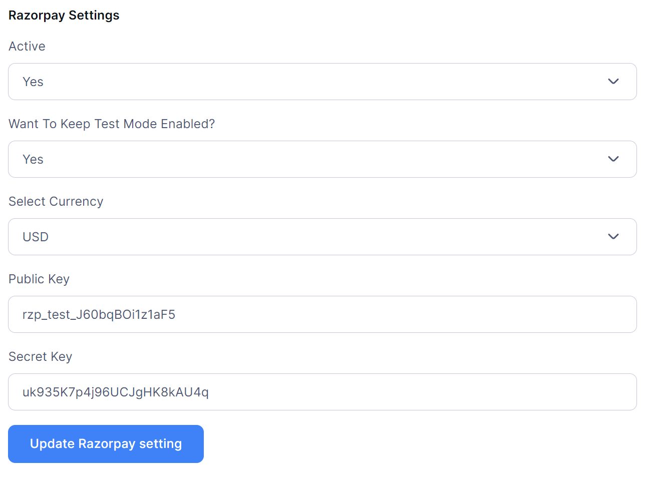Click the rzp_test public key text
The height and width of the screenshot is (480, 646).
click(x=99, y=315)
